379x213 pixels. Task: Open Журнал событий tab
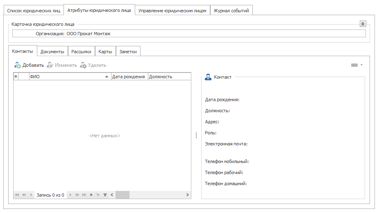[231, 11]
